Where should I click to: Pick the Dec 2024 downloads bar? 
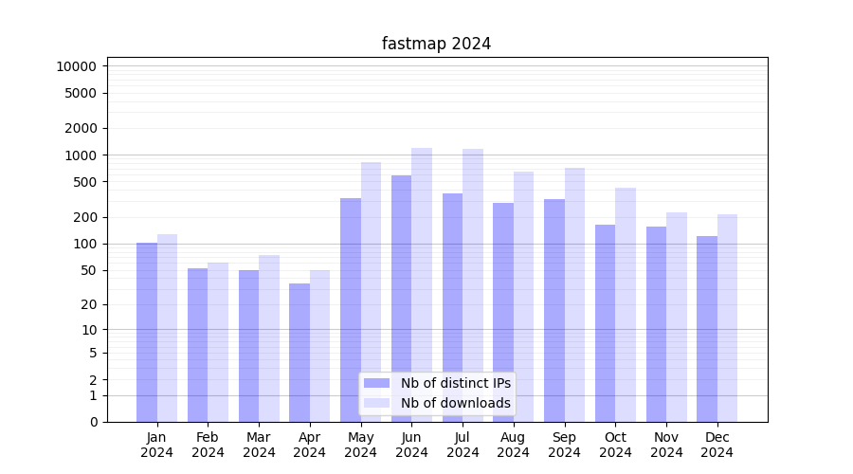pyautogui.click(x=727, y=318)
